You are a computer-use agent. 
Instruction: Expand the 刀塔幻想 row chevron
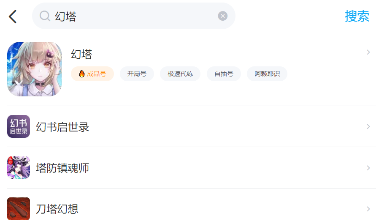tap(368, 209)
